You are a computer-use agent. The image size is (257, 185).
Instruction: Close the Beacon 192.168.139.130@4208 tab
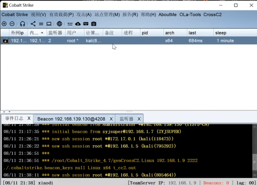tap(111, 119)
